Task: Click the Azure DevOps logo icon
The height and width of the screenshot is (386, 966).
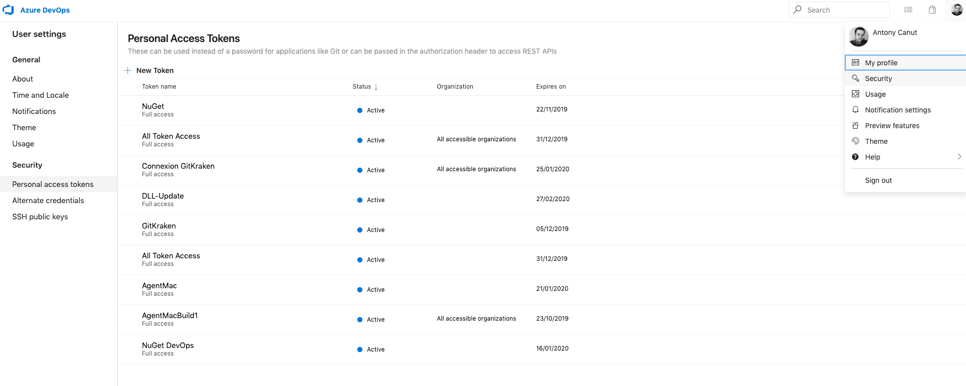Action: click(8, 10)
